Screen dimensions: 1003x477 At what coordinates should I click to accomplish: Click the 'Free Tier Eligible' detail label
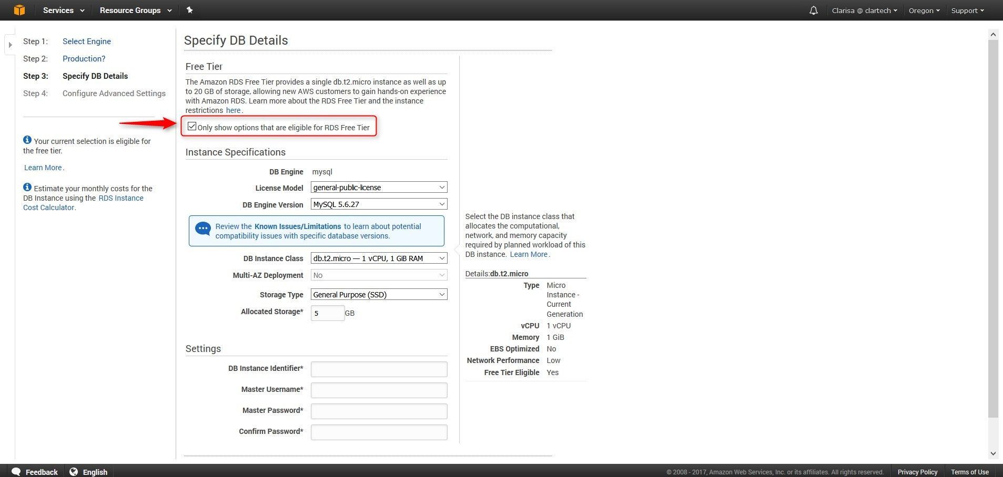click(512, 372)
